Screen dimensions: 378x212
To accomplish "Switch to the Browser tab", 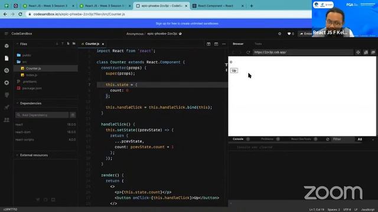I will [238, 44].
